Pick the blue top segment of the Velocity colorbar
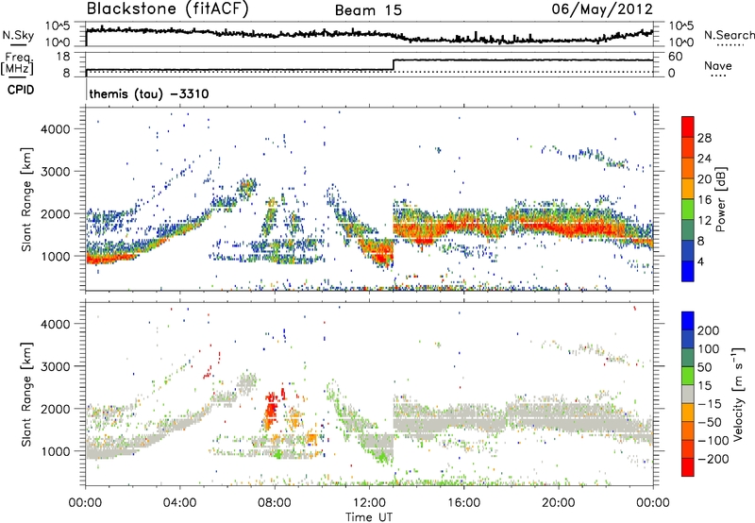Screen dimensions: 755x523 pyautogui.click(x=688, y=321)
